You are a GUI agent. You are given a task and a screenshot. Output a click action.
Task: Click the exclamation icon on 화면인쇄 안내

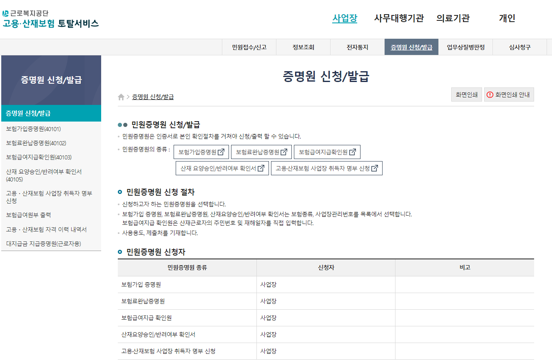coord(490,94)
